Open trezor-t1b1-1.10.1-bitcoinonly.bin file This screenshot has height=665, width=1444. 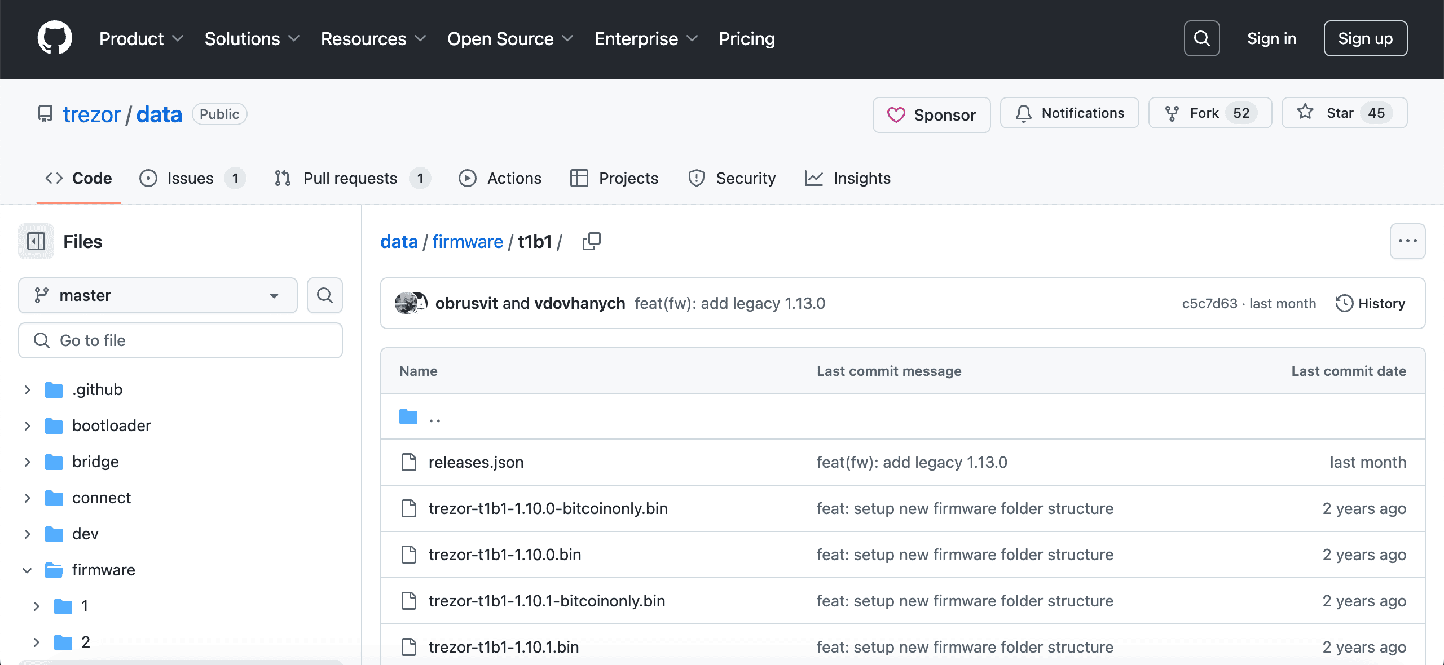[x=547, y=601]
